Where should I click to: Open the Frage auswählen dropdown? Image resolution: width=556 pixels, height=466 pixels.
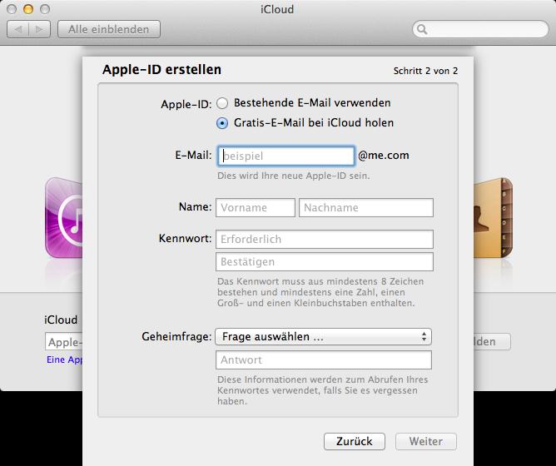(324, 336)
